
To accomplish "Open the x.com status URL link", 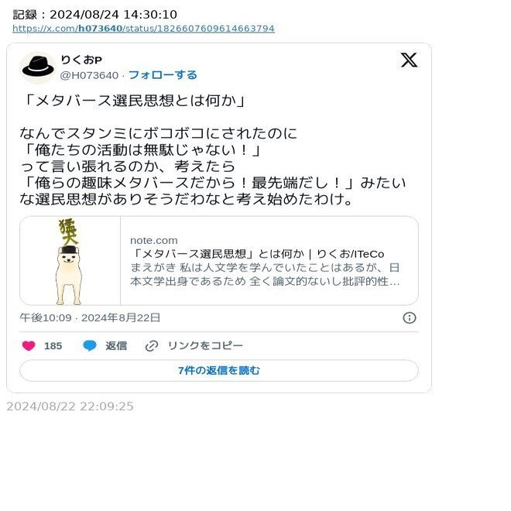I will pos(143,29).
